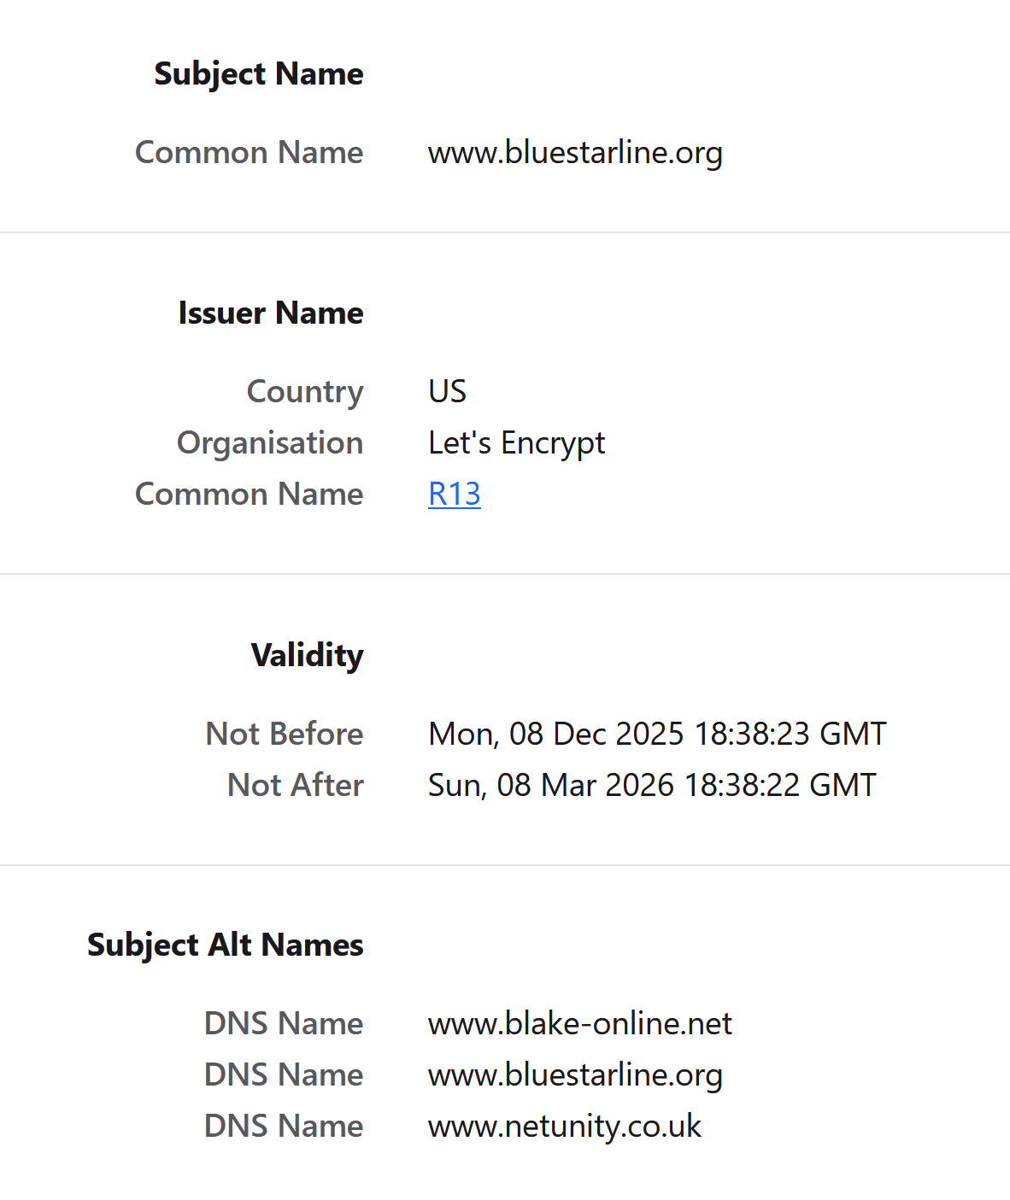Select www.bluestarline.org in Subject Alt Names
This screenshot has height=1200, width=1010.
point(575,1075)
